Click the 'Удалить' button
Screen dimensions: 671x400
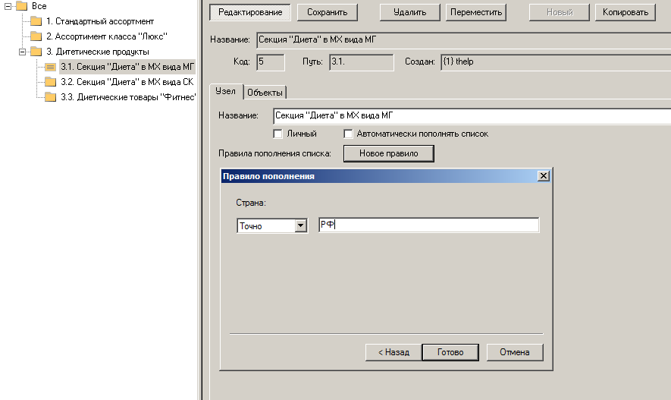tap(410, 12)
